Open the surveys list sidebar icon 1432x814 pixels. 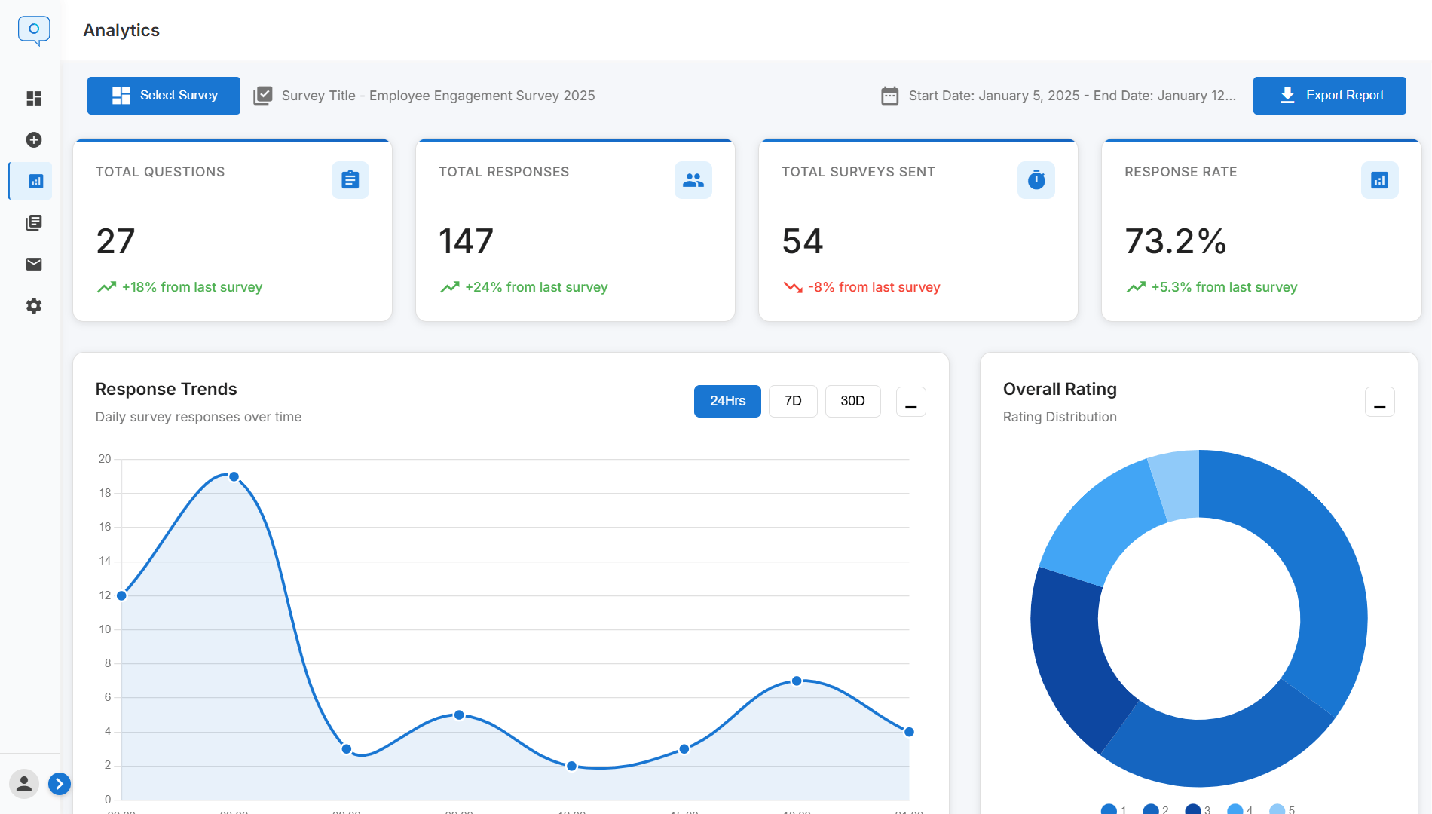tap(33, 222)
